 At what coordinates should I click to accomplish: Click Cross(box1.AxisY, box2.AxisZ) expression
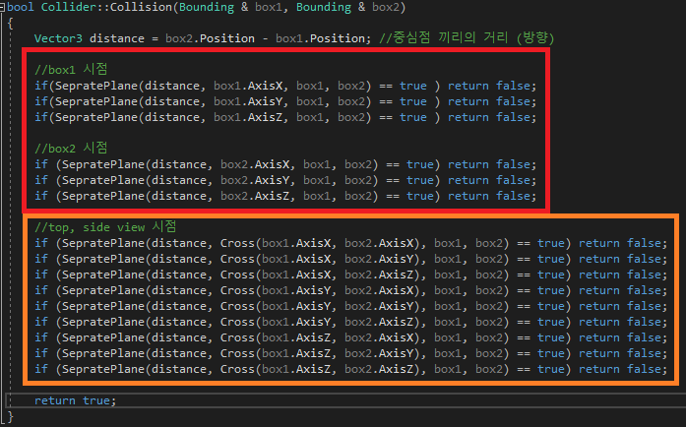pos(320,322)
